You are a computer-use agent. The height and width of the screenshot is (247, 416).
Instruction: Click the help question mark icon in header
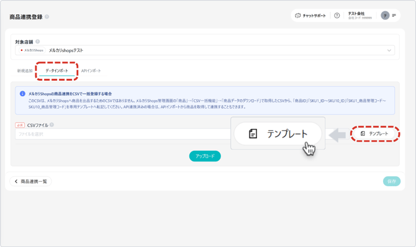click(x=337, y=16)
